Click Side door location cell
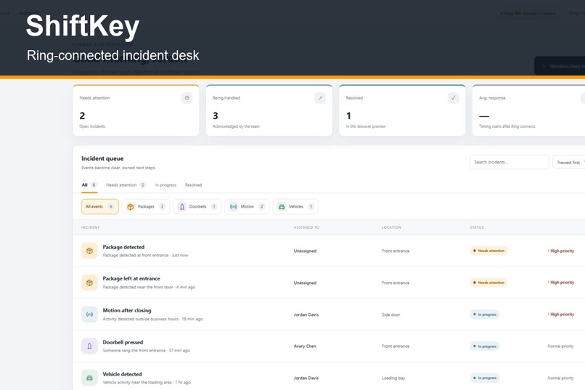The width and height of the screenshot is (585, 390). pyautogui.click(x=390, y=314)
